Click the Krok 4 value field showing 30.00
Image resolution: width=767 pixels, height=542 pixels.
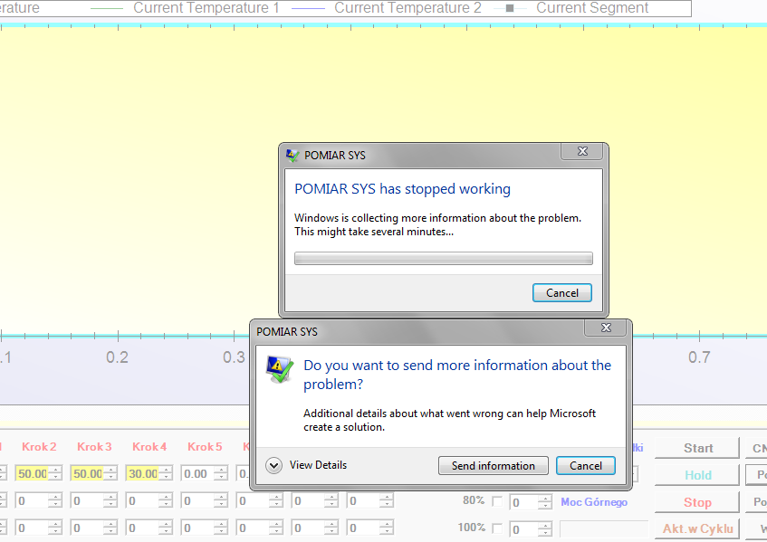click(x=143, y=473)
